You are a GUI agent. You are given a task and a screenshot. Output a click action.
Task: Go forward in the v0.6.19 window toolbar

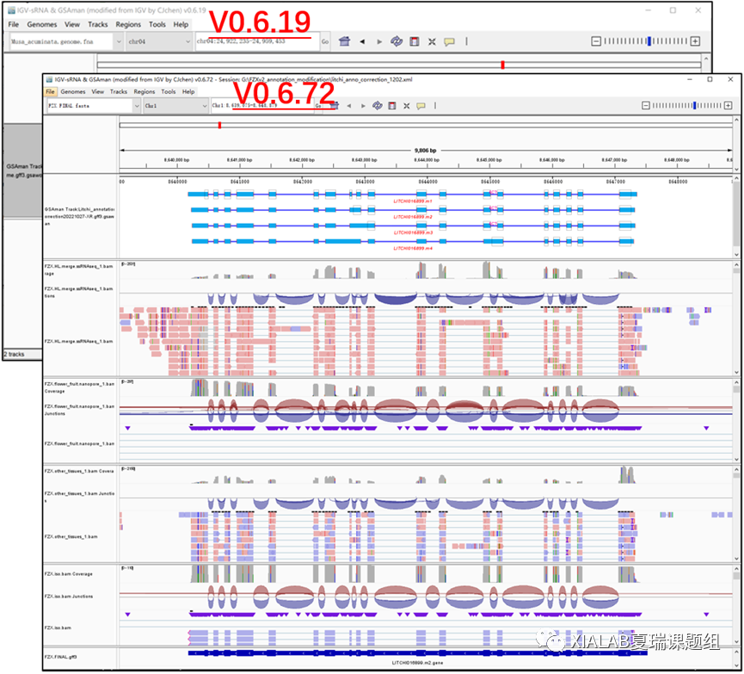[379, 42]
